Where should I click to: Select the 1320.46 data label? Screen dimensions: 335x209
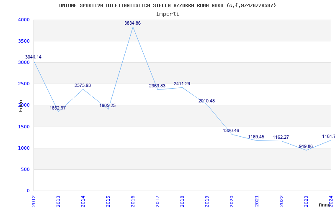pyautogui.click(x=231, y=130)
